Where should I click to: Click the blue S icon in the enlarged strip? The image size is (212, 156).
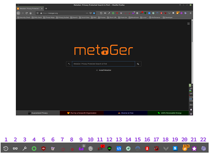[175, 148]
